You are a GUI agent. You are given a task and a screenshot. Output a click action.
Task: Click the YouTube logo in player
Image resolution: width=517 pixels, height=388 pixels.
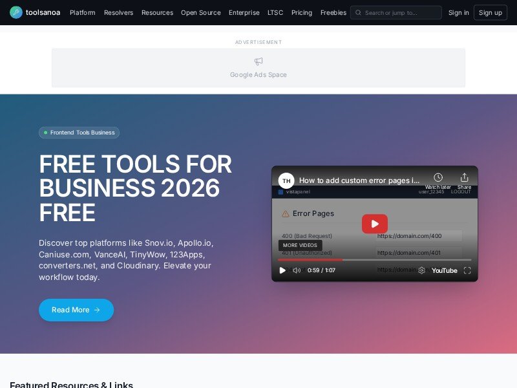point(444,270)
